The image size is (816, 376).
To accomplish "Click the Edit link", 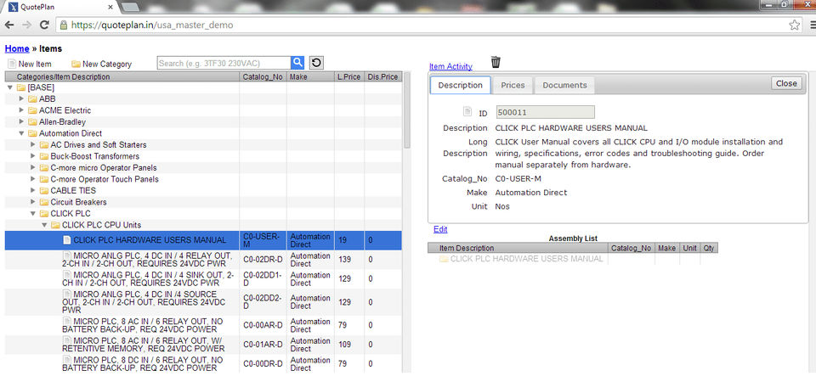I will tap(440, 229).
